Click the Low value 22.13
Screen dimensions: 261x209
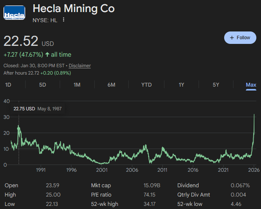[52, 204]
